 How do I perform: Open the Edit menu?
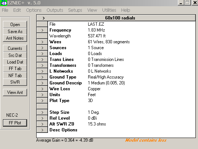17,10
